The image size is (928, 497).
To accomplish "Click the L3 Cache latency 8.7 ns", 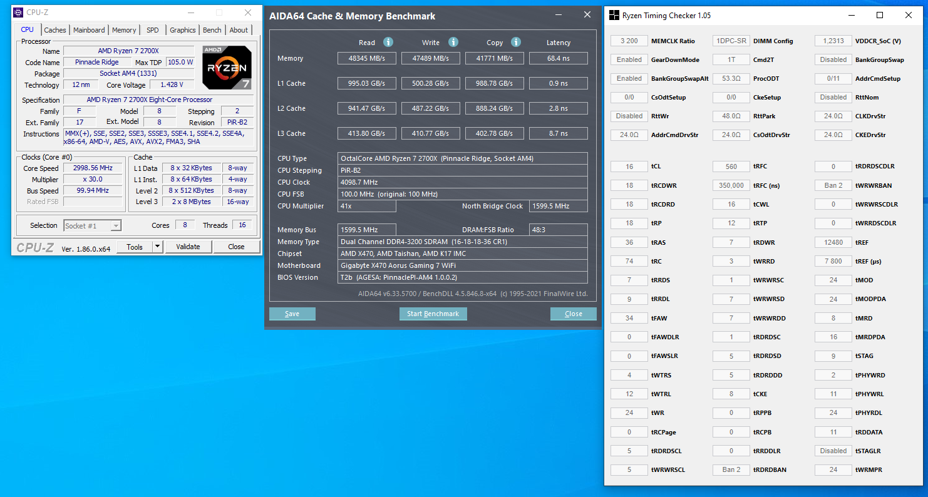I will coord(559,133).
